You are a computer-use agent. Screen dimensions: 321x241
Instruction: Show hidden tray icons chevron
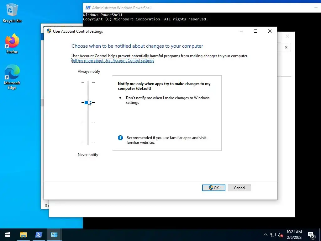(x=265, y=235)
